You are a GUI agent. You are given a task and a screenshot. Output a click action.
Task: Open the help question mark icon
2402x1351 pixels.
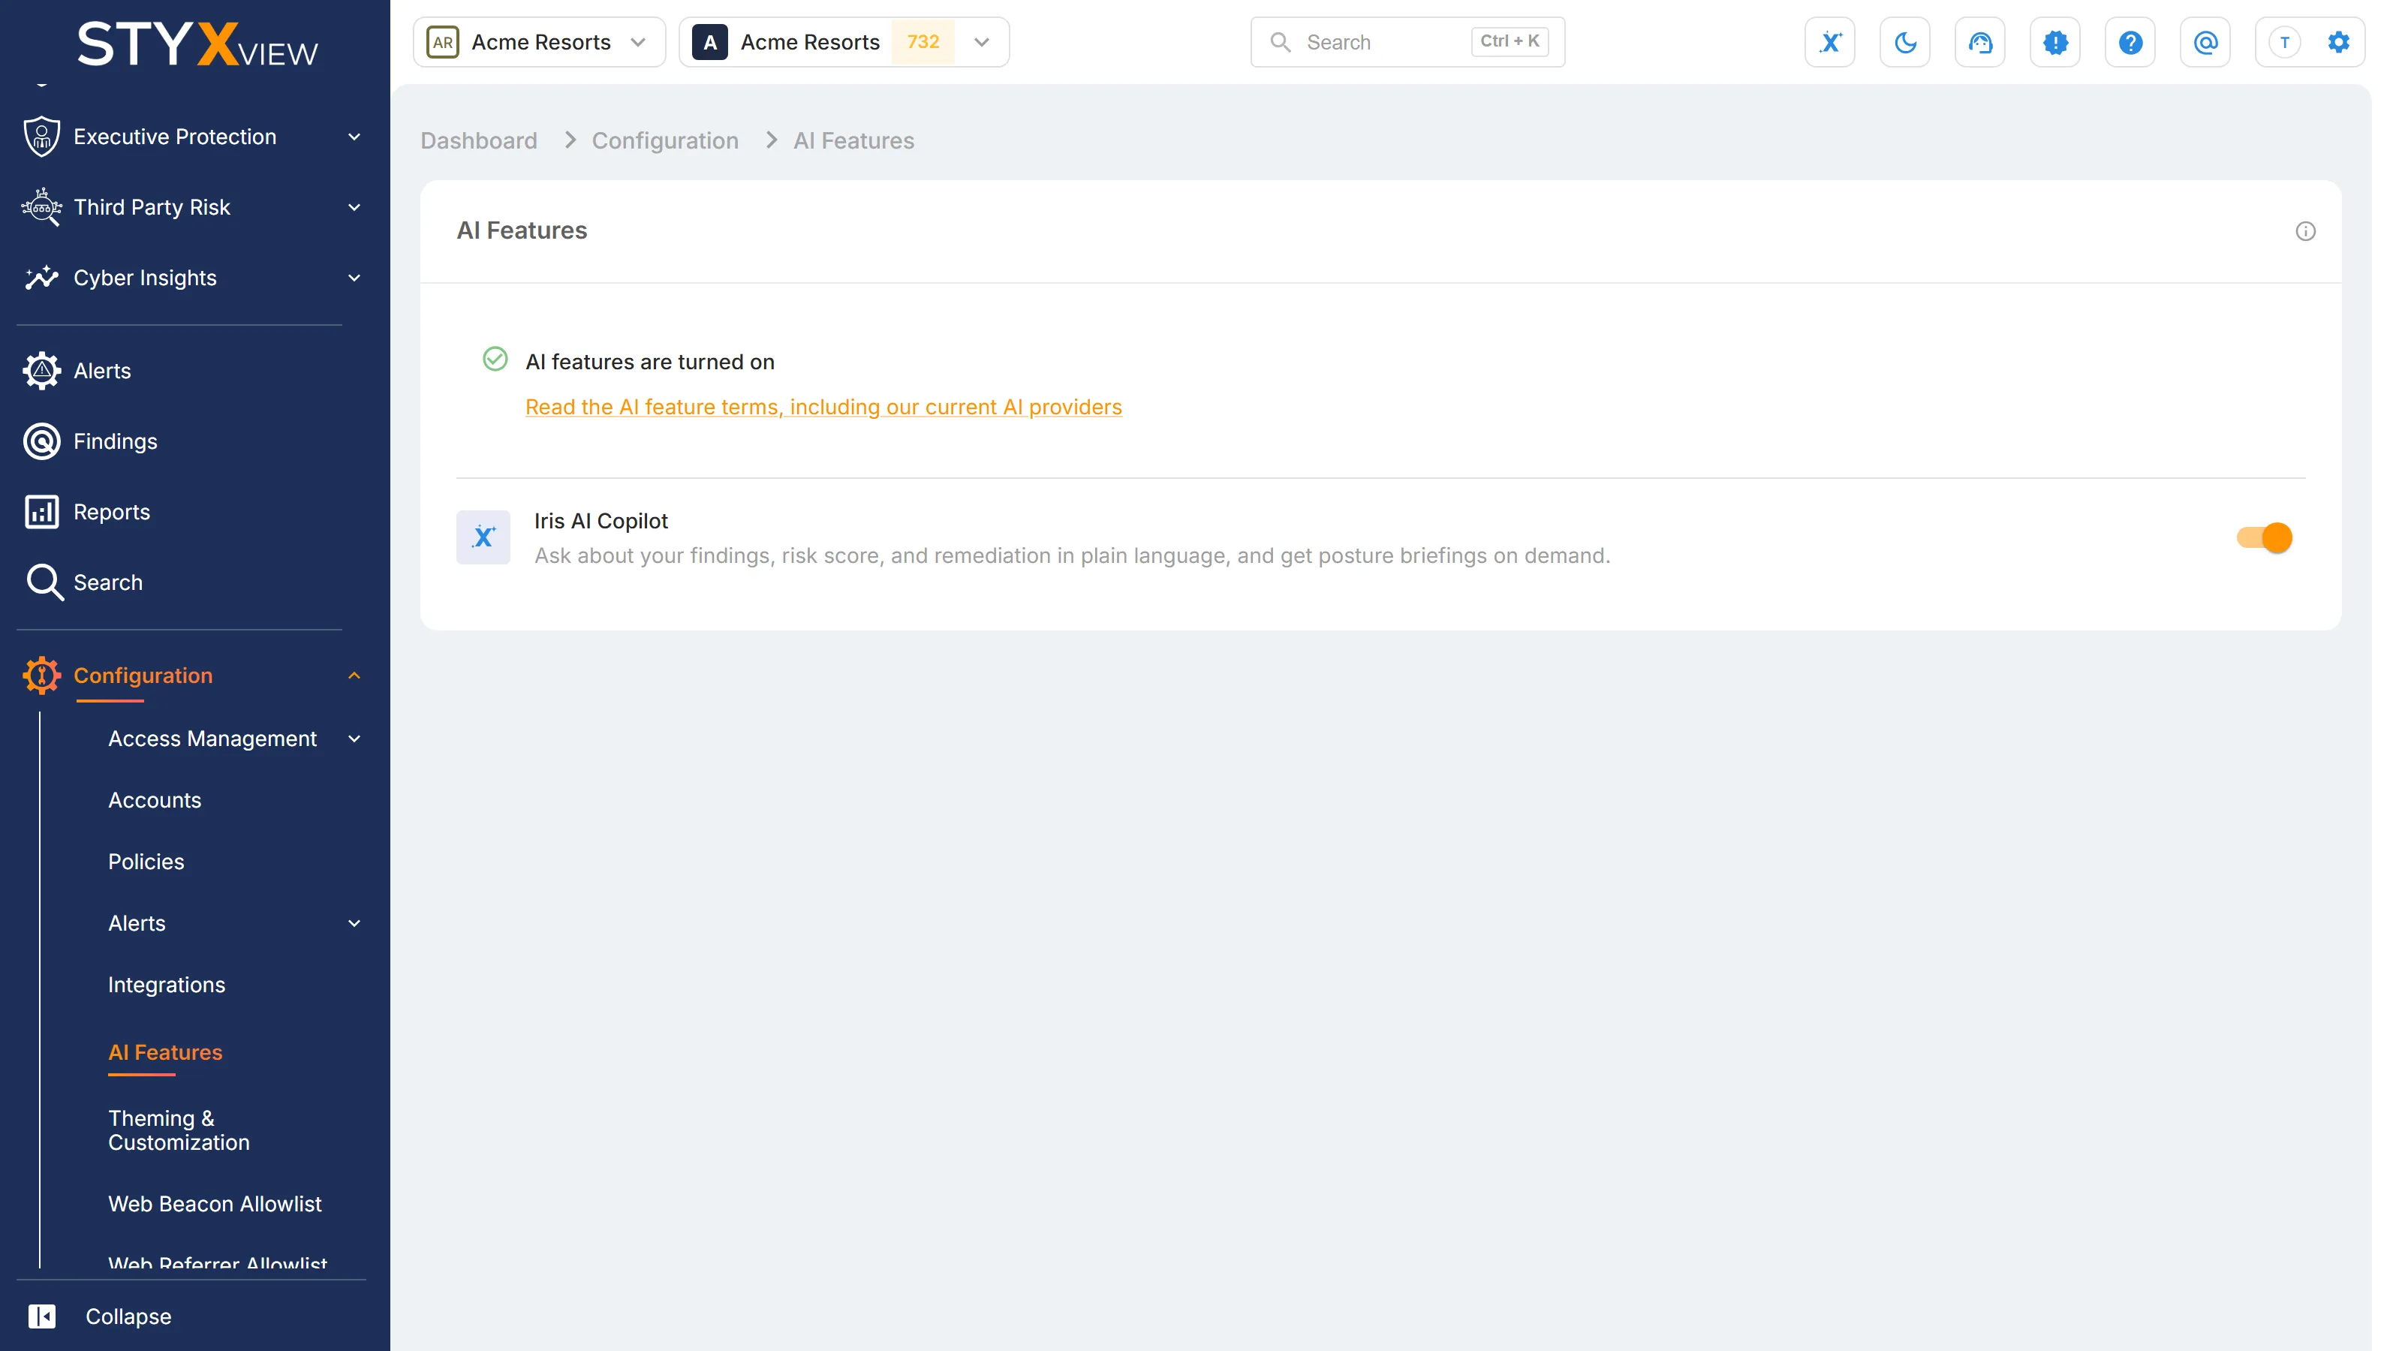pos(2130,42)
